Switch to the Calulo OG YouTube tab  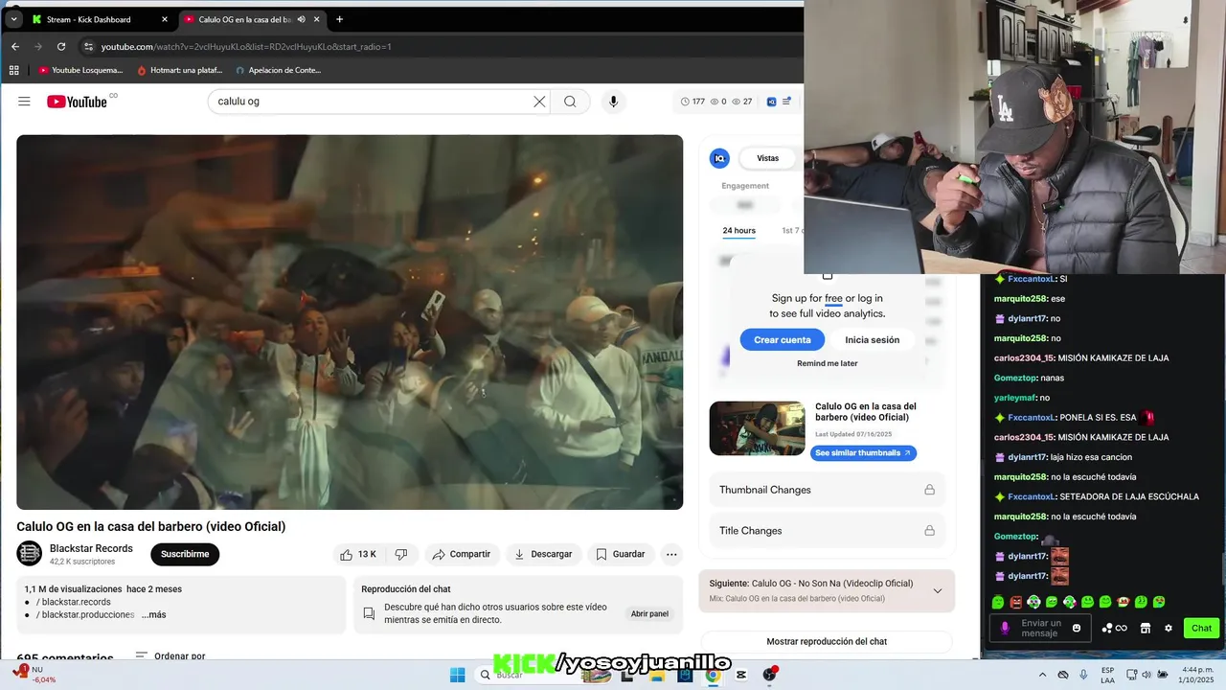pyautogui.click(x=251, y=19)
